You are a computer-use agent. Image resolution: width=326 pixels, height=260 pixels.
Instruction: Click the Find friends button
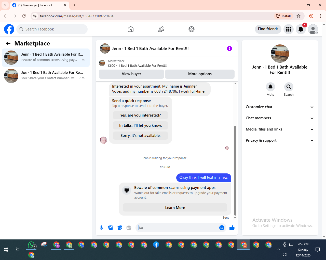click(x=268, y=29)
